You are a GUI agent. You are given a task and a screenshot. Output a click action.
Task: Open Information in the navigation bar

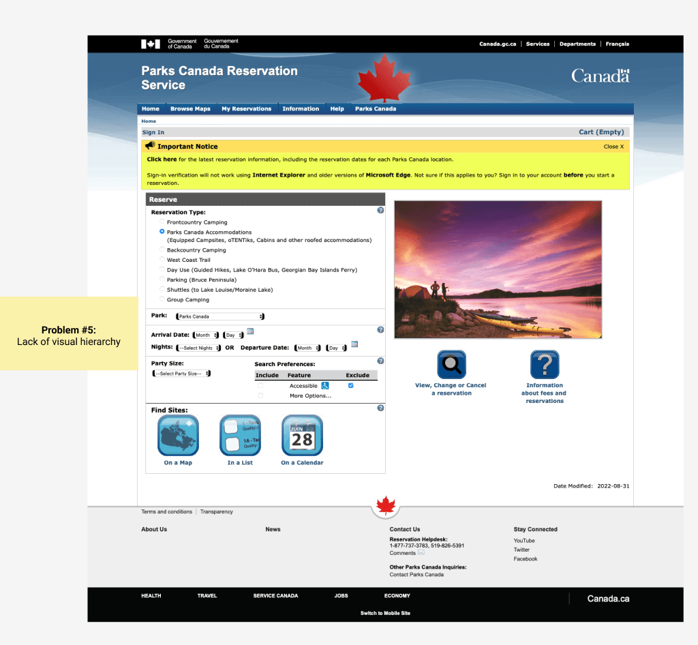301,108
